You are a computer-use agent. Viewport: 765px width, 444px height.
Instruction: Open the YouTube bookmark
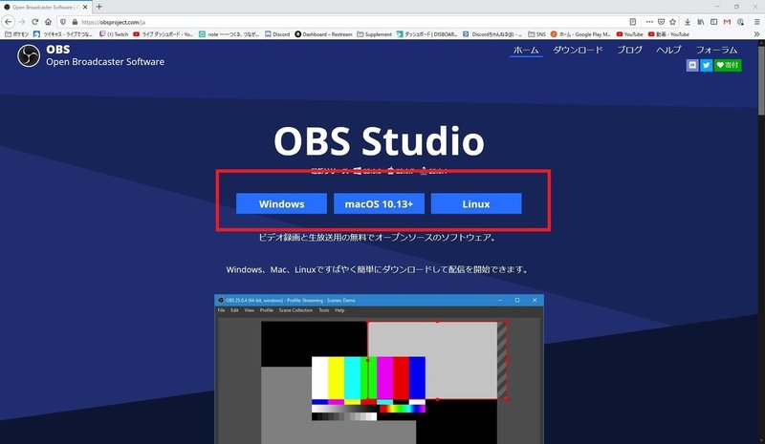(630, 34)
